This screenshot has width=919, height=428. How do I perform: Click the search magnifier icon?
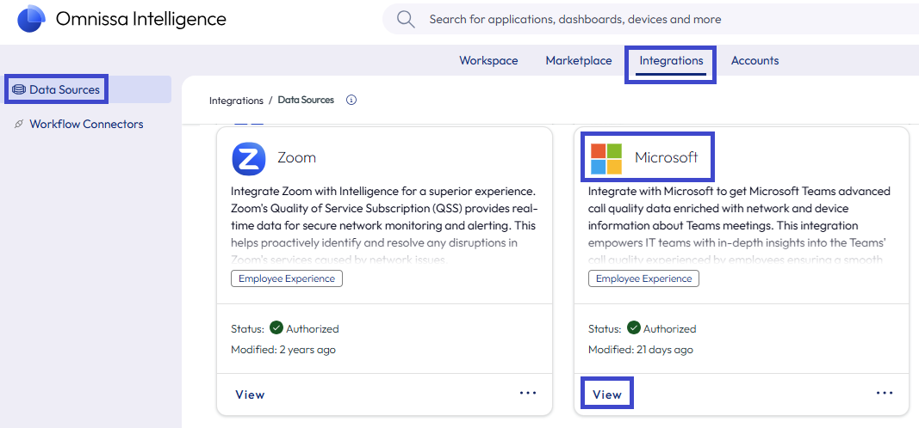point(406,19)
